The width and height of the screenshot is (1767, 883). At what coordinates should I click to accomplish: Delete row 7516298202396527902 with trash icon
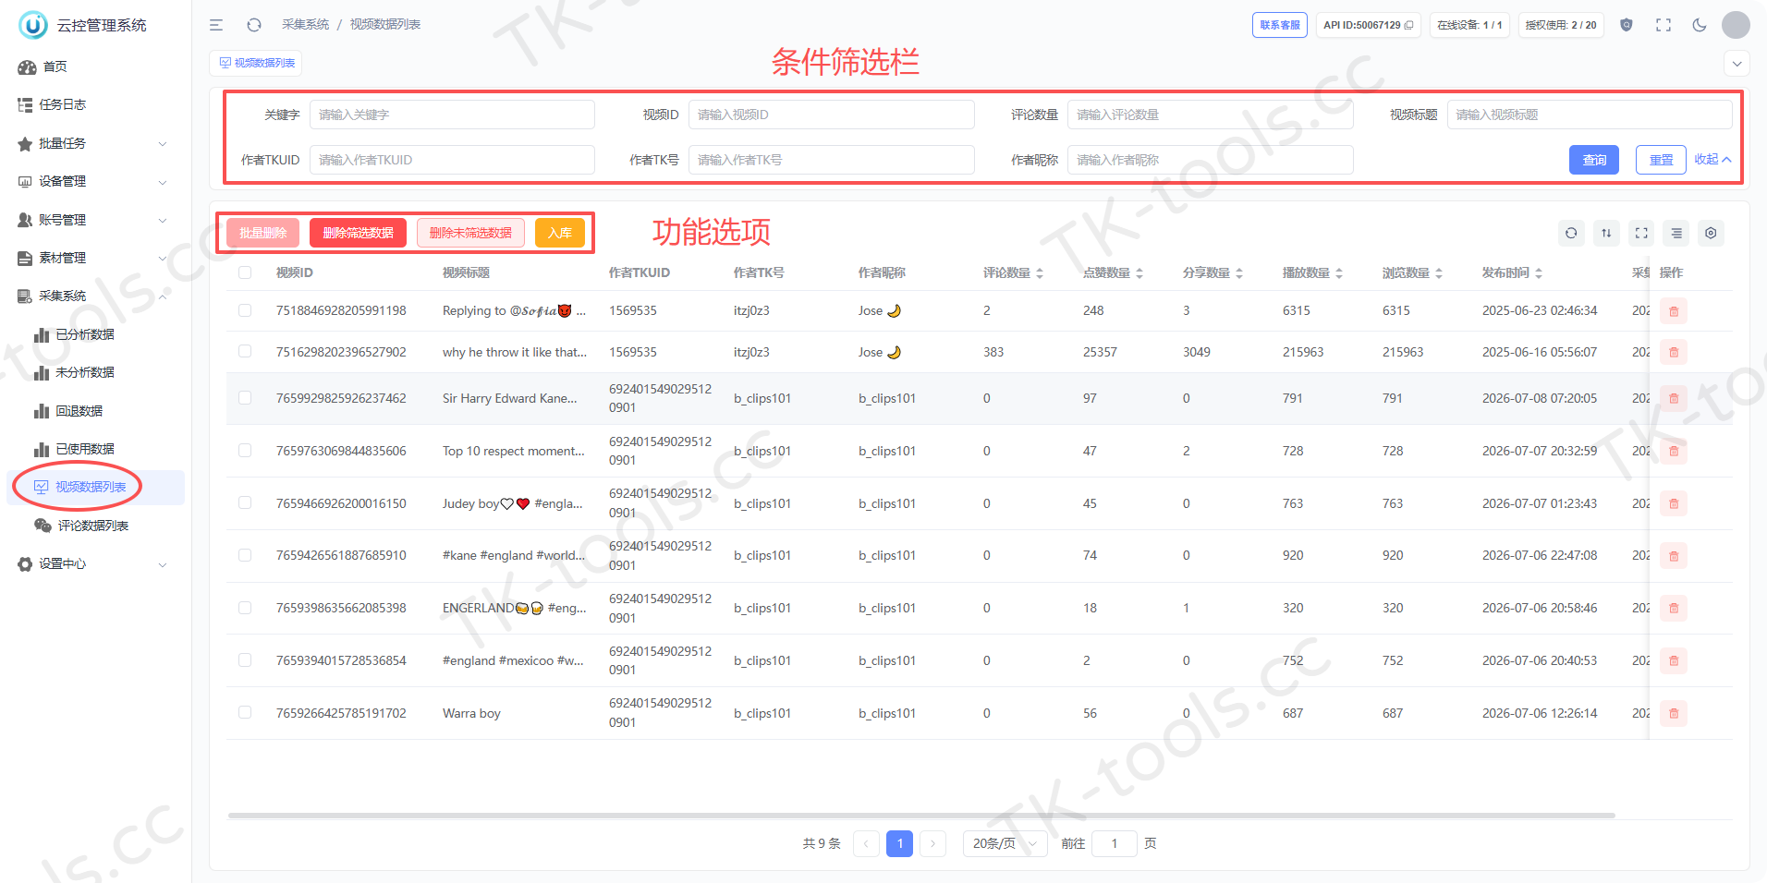coord(1674,352)
